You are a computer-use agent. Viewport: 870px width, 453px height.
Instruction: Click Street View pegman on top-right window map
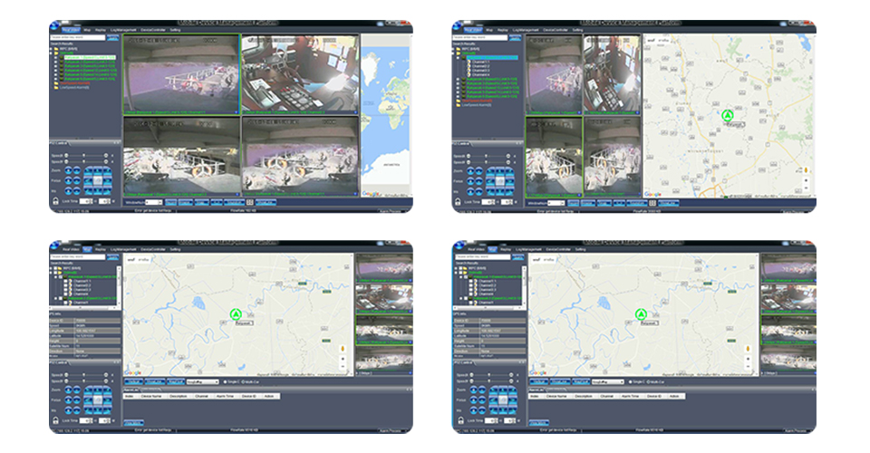pyautogui.click(x=807, y=169)
